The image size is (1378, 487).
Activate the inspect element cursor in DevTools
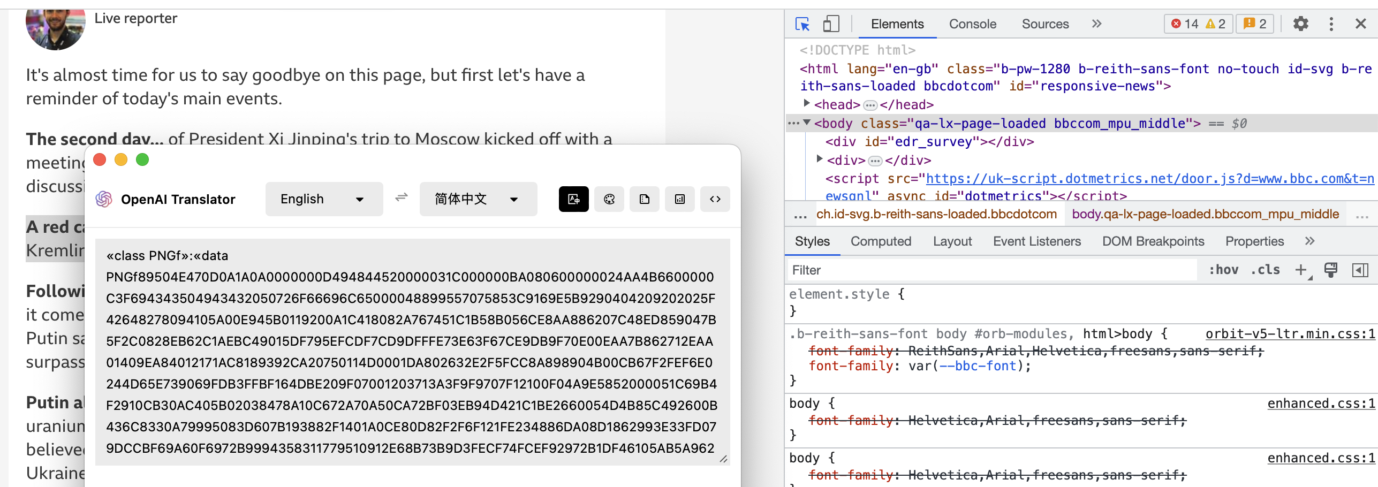802,24
